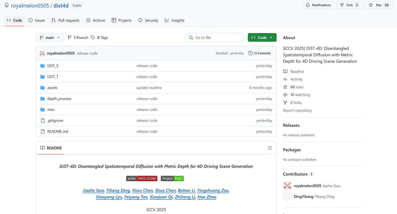The width and height of the screenshot is (397, 214).
Task: Open author link Shuo Chen
Action: pyautogui.click(x=165, y=190)
